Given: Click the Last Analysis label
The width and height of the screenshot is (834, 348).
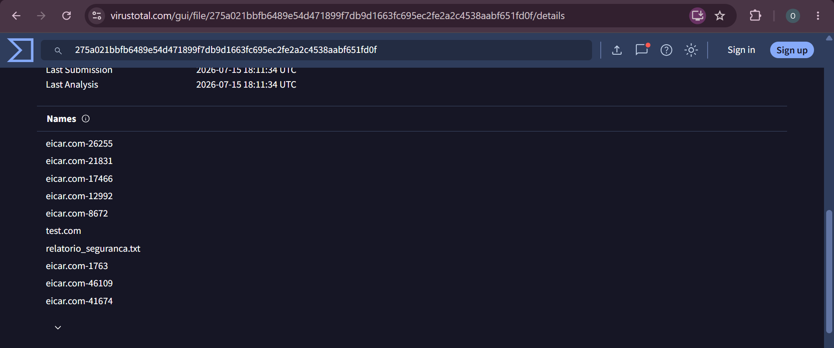Looking at the screenshot, I should pos(72,85).
